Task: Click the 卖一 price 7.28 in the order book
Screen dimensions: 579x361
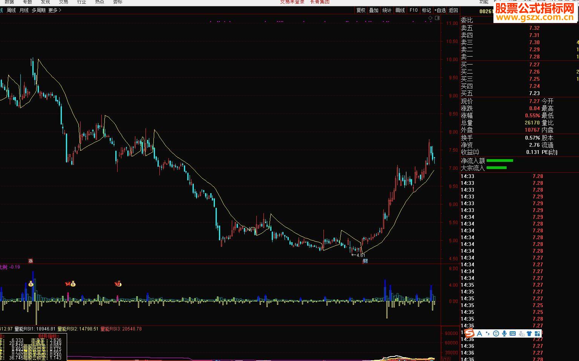Action: click(x=534, y=57)
